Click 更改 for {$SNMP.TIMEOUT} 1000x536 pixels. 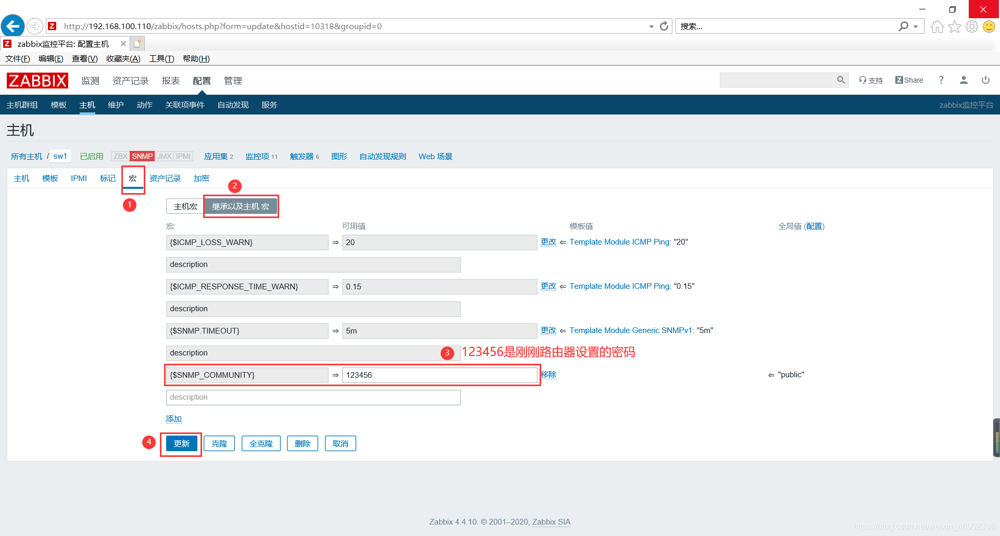click(548, 330)
